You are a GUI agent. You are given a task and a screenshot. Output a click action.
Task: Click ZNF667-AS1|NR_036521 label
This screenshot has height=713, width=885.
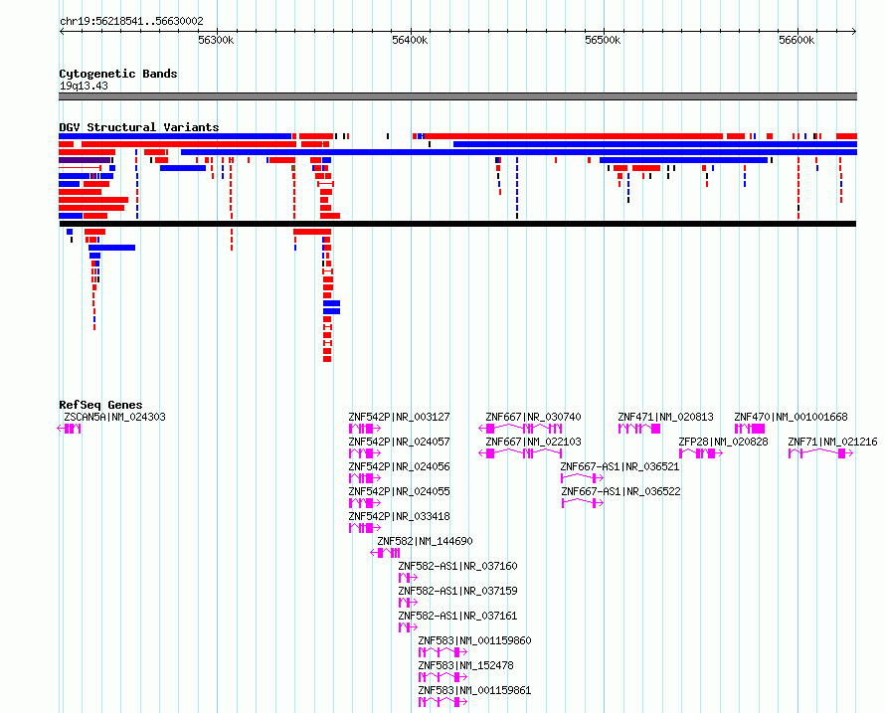click(x=619, y=466)
